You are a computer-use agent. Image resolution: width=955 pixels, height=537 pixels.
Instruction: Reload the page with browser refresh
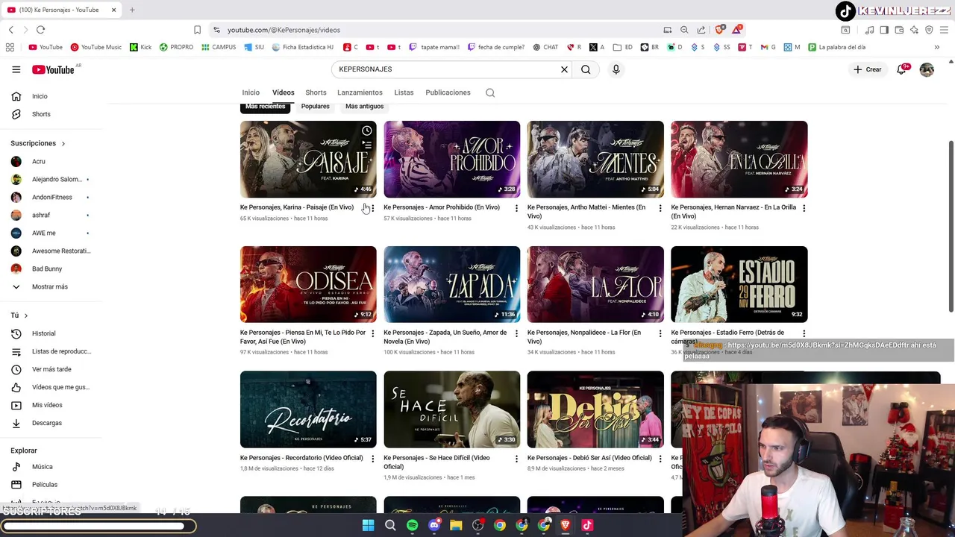coord(40,30)
